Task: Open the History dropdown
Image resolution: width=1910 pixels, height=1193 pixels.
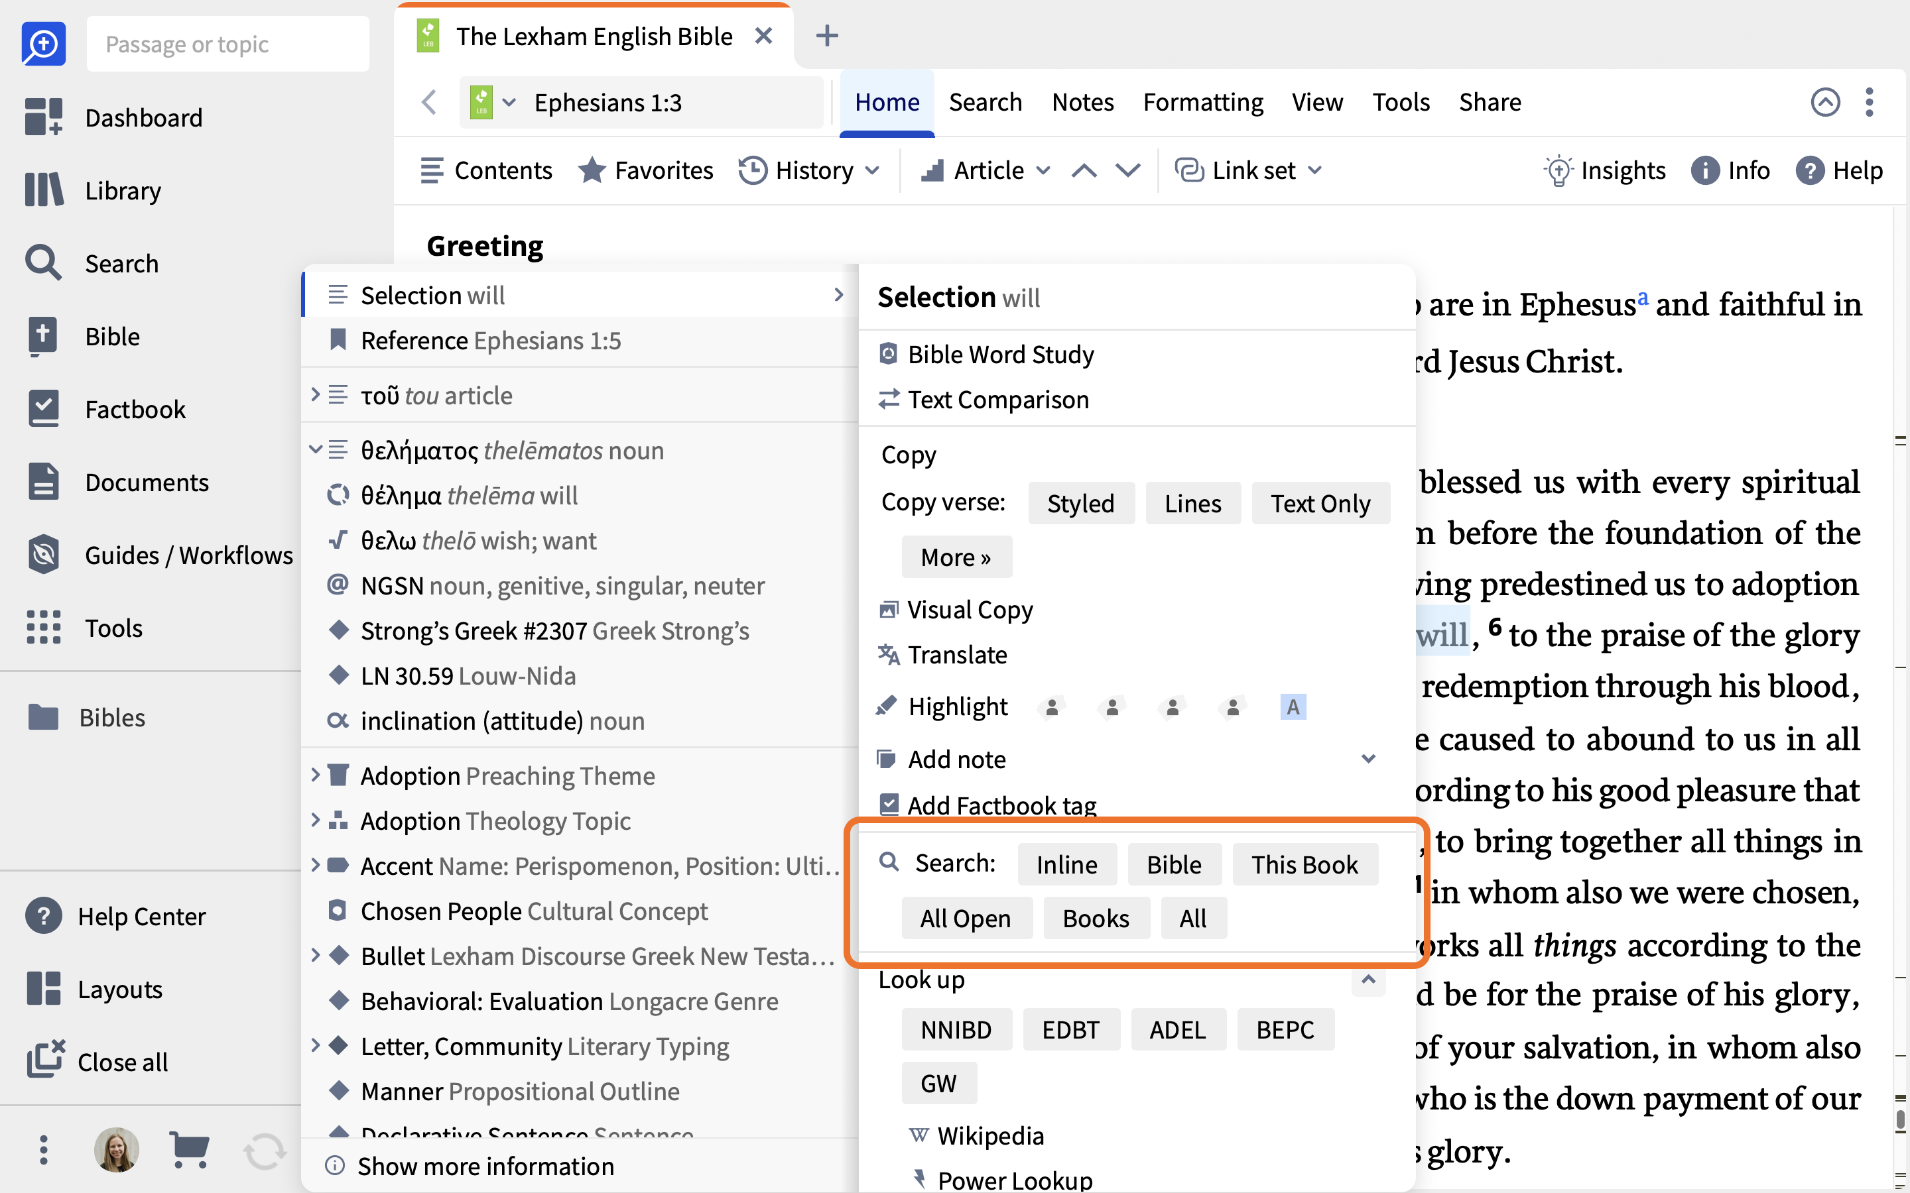Action: pos(809,170)
